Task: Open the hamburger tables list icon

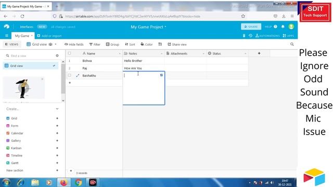Action: tap(7, 36)
